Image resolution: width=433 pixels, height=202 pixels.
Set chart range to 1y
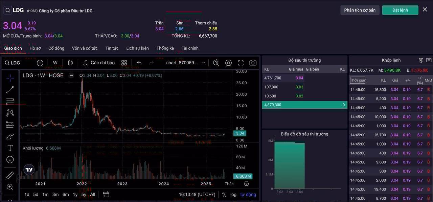pos(75,195)
